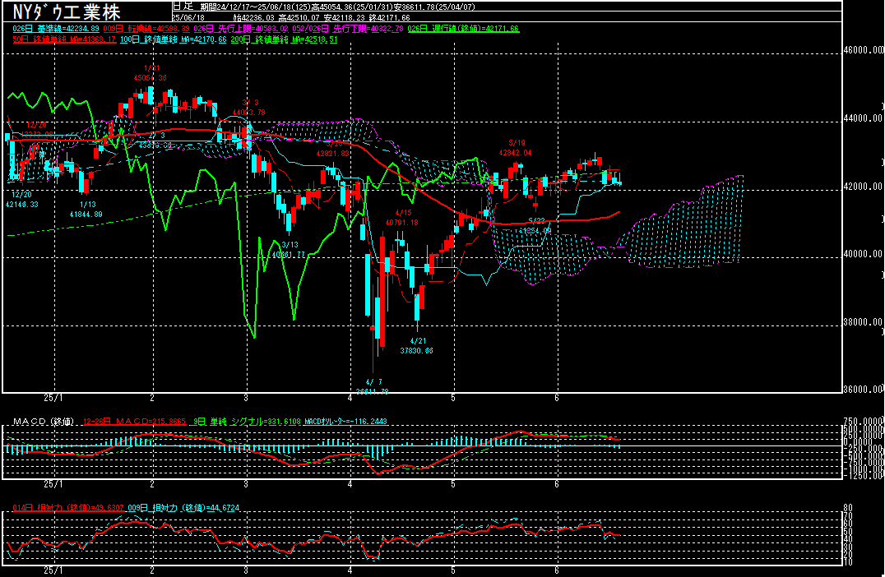The image size is (885, 577).
Task: Select the closing price 終42171.66 in header
Action: (x=389, y=18)
